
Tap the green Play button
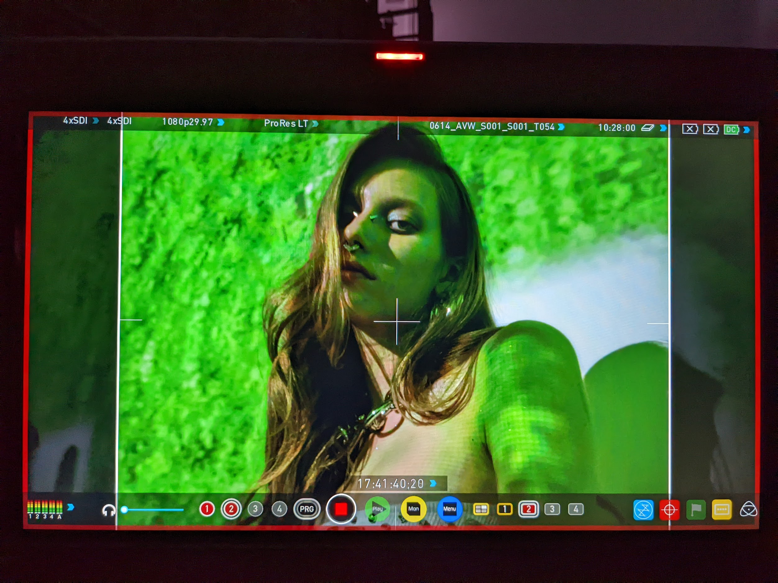[x=377, y=508]
